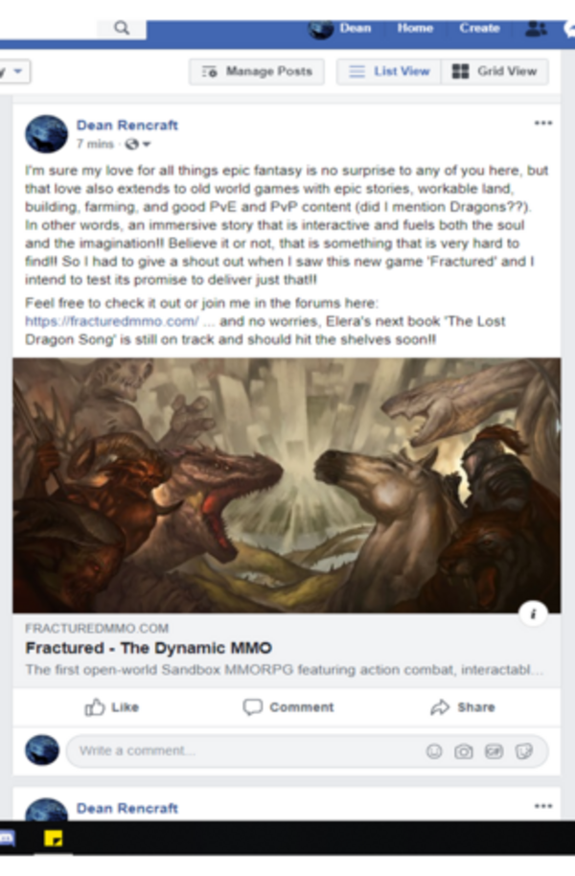
Task: Switch to List View
Action: pyautogui.click(x=389, y=72)
